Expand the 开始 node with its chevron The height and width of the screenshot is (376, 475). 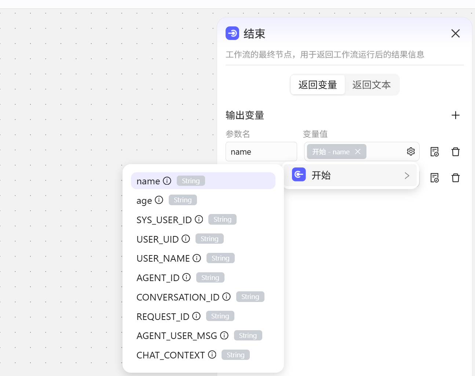406,176
